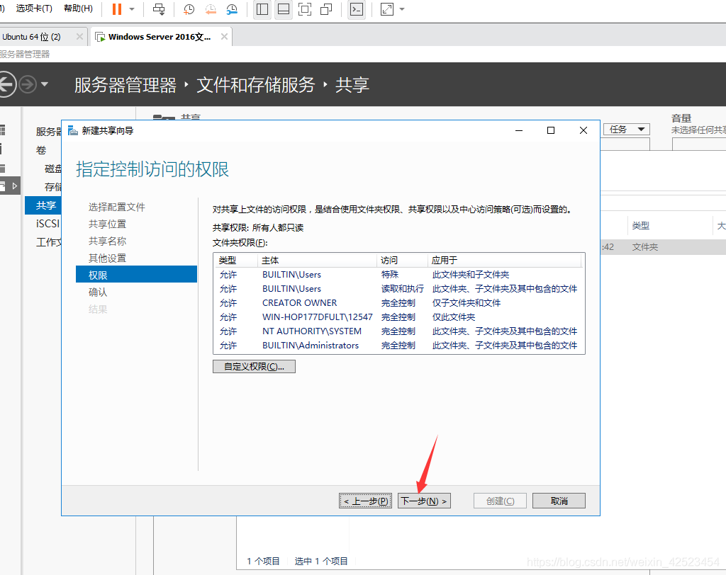726x575 pixels.
Task: Take a snapshot of the virtual machine
Action: click(188, 9)
